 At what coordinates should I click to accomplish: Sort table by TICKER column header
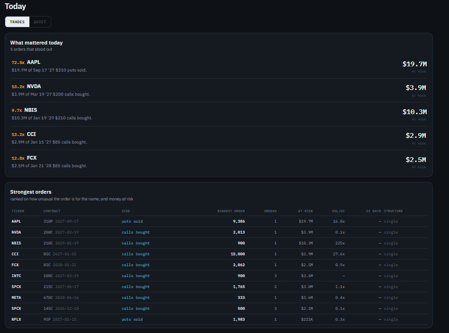click(x=18, y=211)
